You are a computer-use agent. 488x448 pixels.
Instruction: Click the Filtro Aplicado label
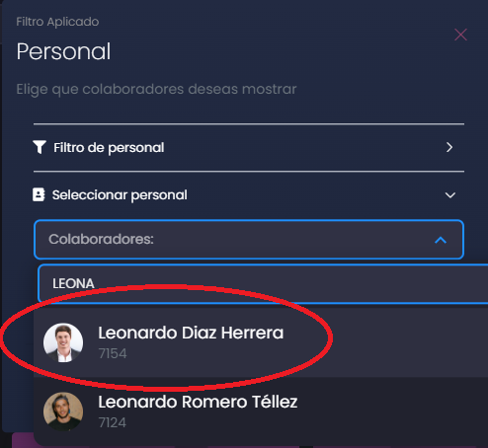[57, 22]
